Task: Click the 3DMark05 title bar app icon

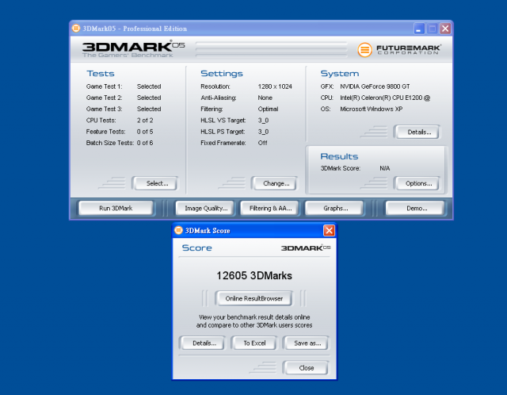Action: [76, 29]
